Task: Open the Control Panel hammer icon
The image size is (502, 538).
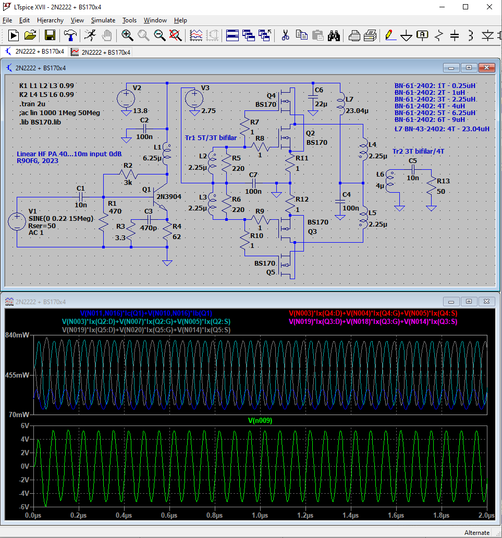Action: (70, 35)
